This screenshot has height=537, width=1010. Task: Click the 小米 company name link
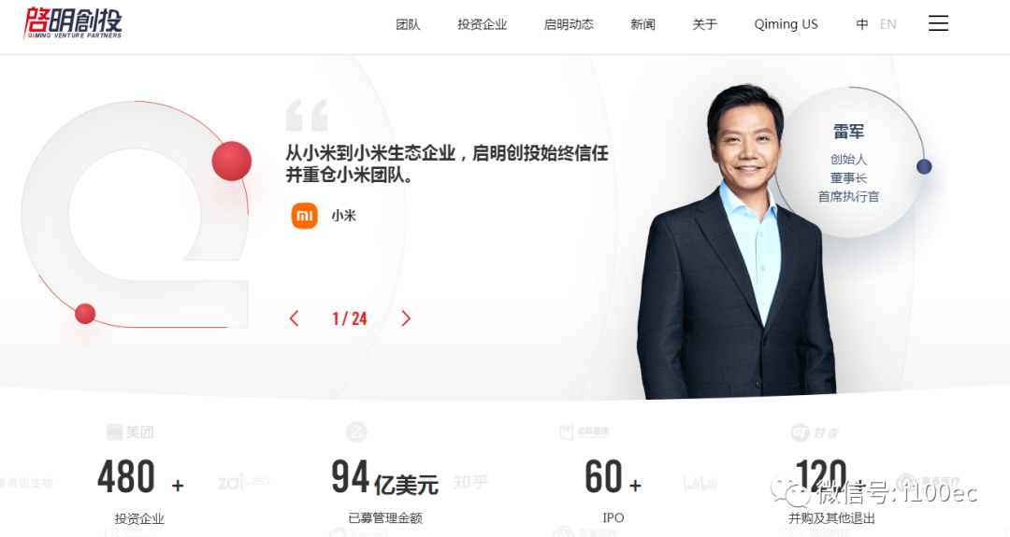click(x=343, y=216)
